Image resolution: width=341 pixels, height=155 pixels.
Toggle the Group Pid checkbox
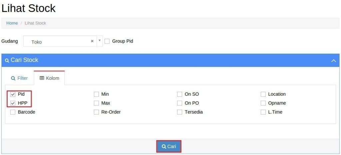[107, 41]
